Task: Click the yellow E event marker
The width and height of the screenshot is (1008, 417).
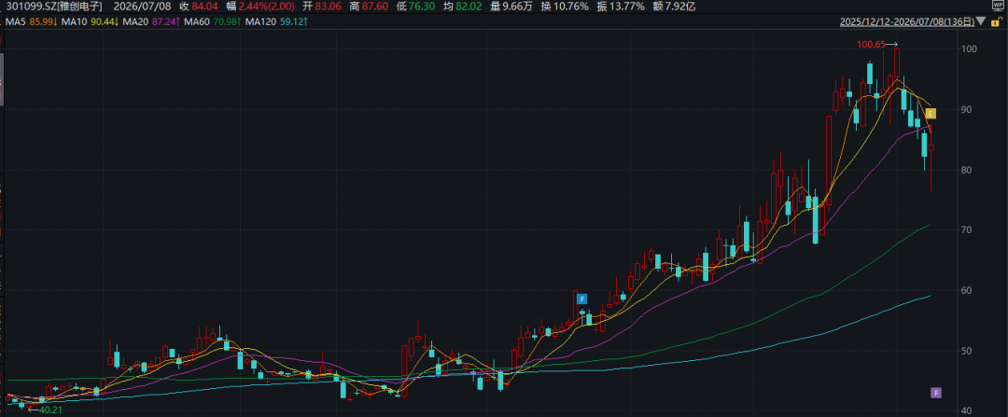Action: tap(931, 114)
